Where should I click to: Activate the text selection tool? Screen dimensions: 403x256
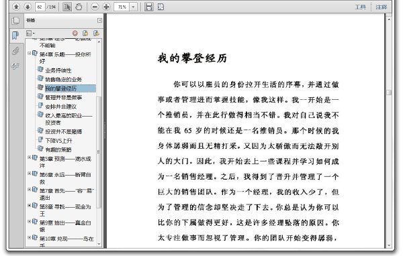coord(66,7)
